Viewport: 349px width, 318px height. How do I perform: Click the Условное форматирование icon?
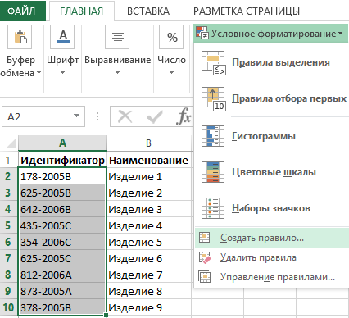[202, 34]
